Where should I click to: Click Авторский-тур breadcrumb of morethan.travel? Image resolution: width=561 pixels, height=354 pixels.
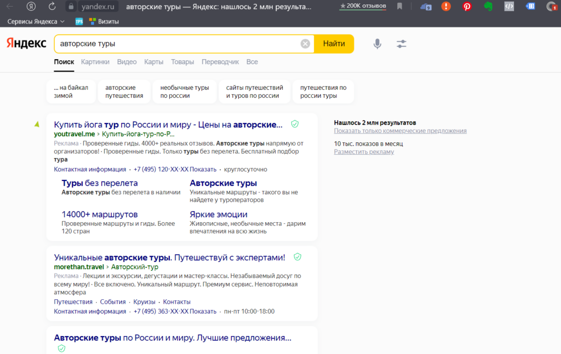pos(135,267)
